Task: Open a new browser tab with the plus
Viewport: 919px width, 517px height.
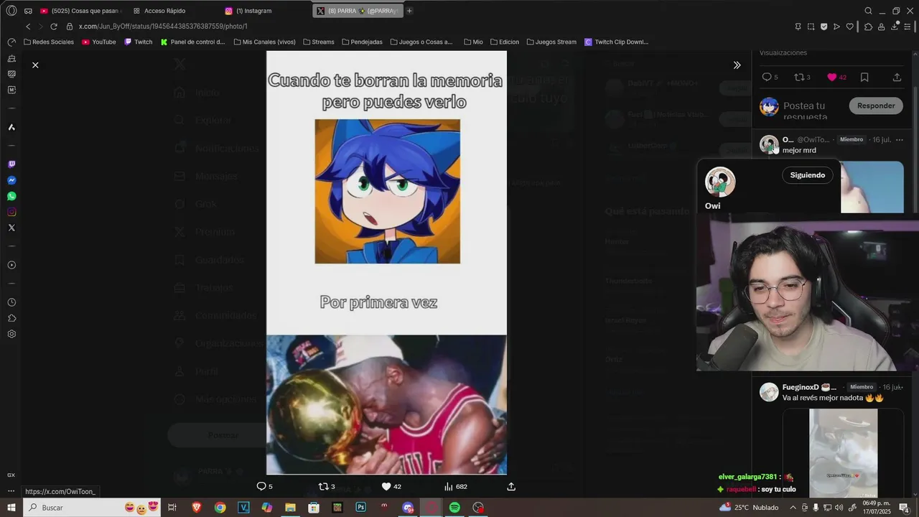Action: [x=409, y=11]
